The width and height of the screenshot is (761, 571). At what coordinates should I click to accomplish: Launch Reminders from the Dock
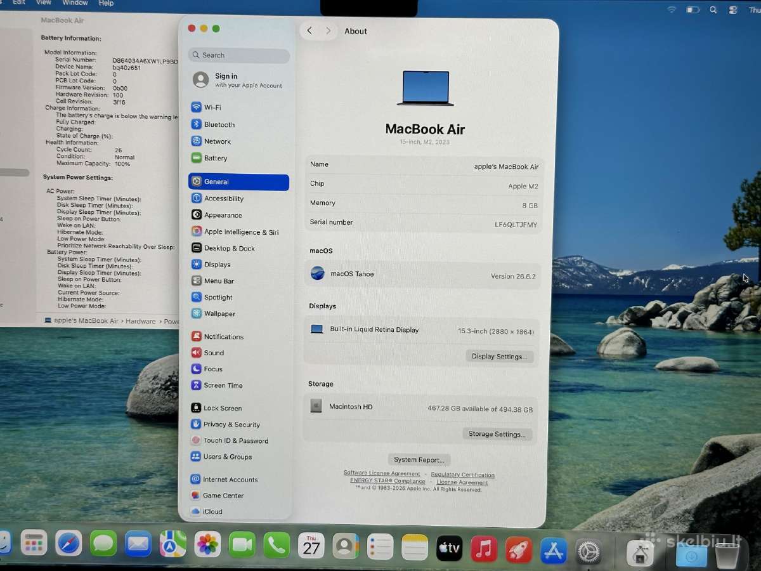click(380, 547)
